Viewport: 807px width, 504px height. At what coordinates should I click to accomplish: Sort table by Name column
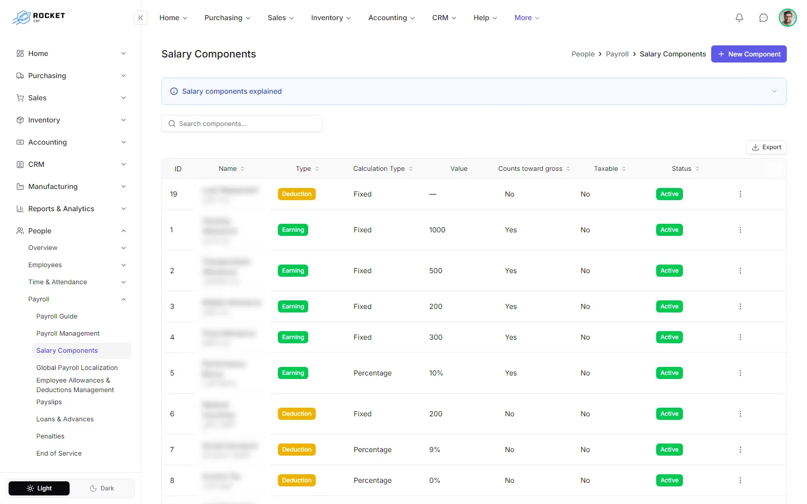pyautogui.click(x=232, y=169)
